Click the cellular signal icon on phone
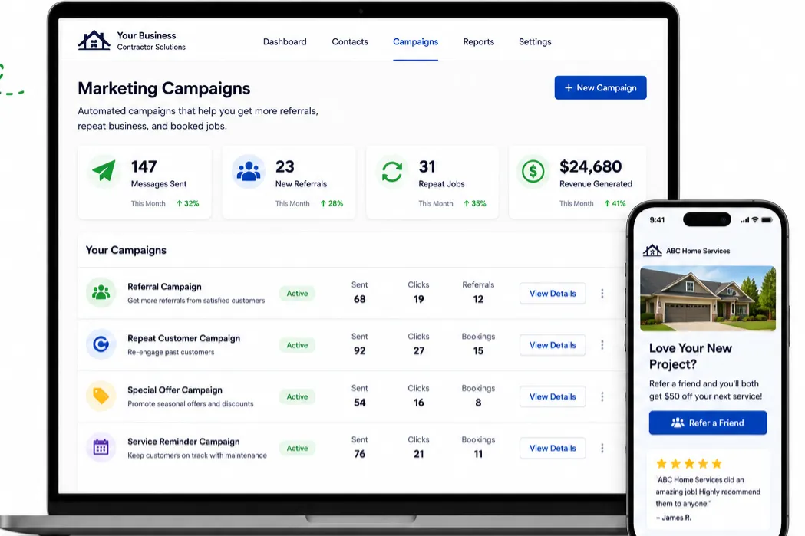The width and height of the screenshot is (805, 536). [x=744, y=220]
